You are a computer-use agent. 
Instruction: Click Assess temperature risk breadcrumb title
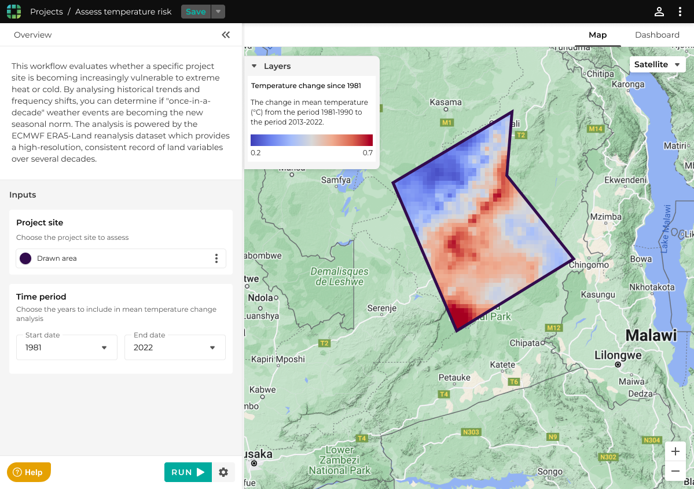[123, 12]
